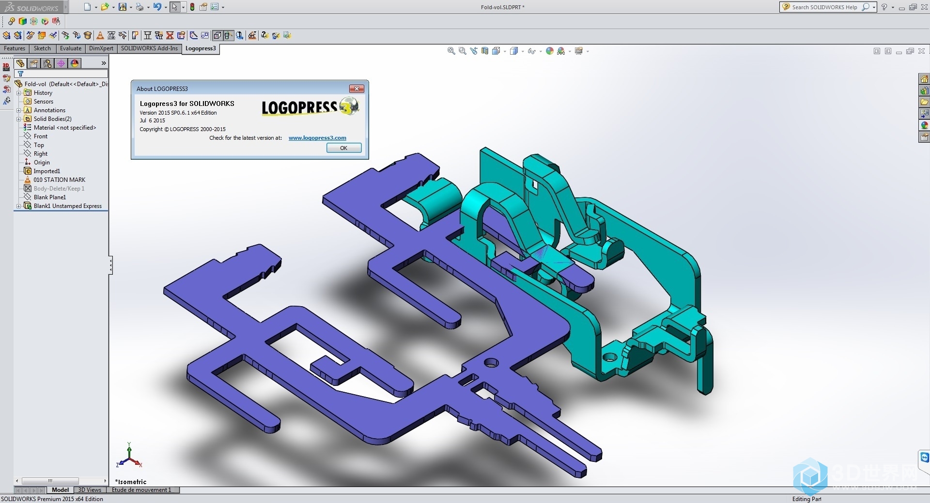Select DimXpertManager crosshair tab
The height and width of the screenshot is (503, 930).
(61, 63)
